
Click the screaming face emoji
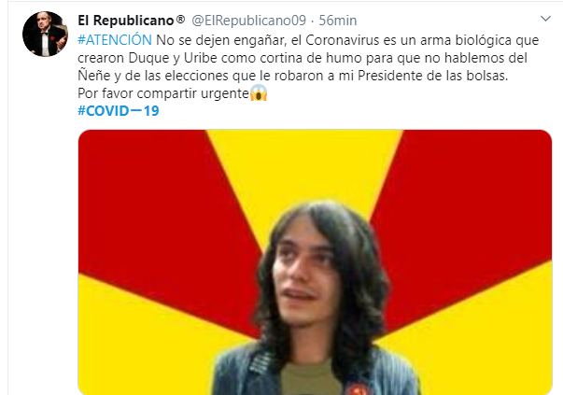(259, 93)
